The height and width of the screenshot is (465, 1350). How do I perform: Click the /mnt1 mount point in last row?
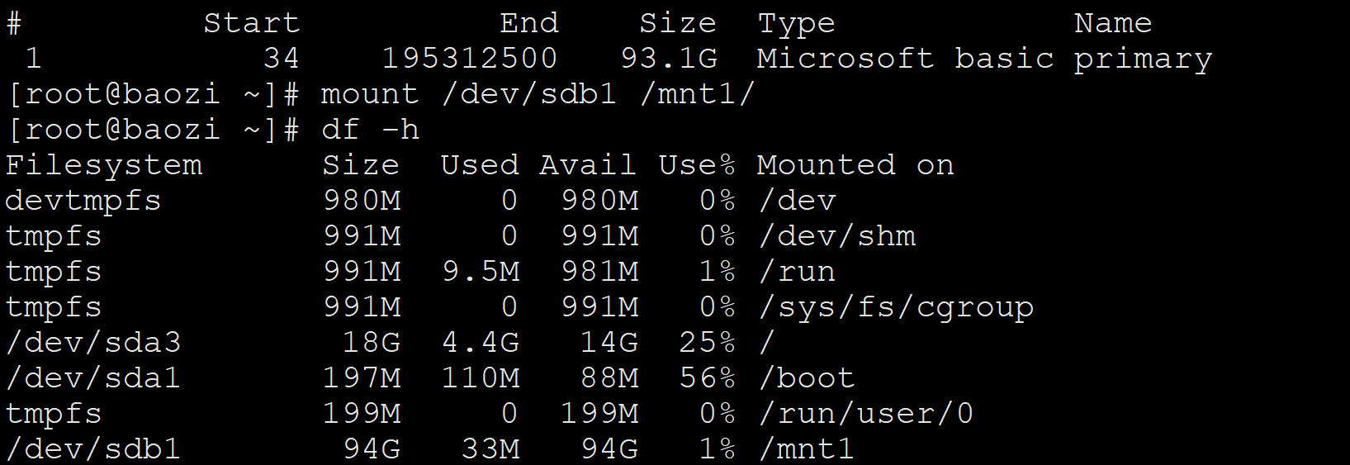[806, 448]
